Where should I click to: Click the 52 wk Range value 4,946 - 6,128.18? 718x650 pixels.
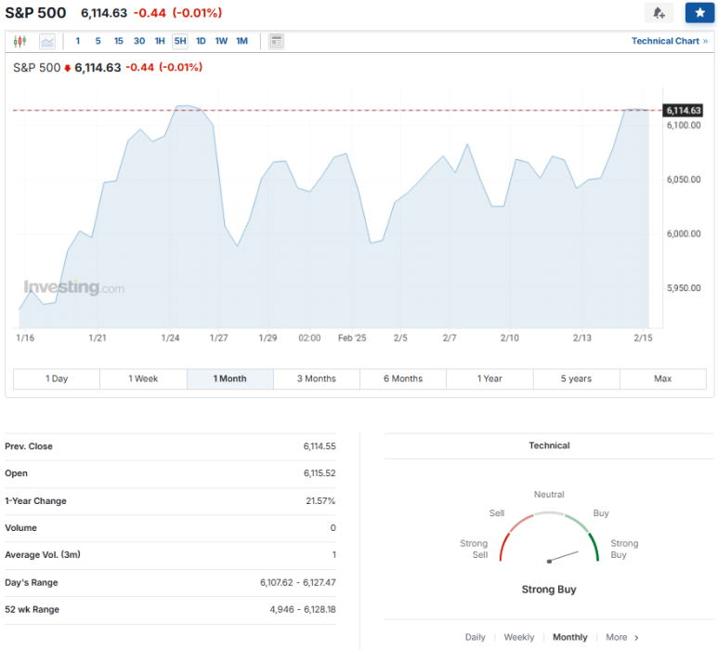click(302, 610)
